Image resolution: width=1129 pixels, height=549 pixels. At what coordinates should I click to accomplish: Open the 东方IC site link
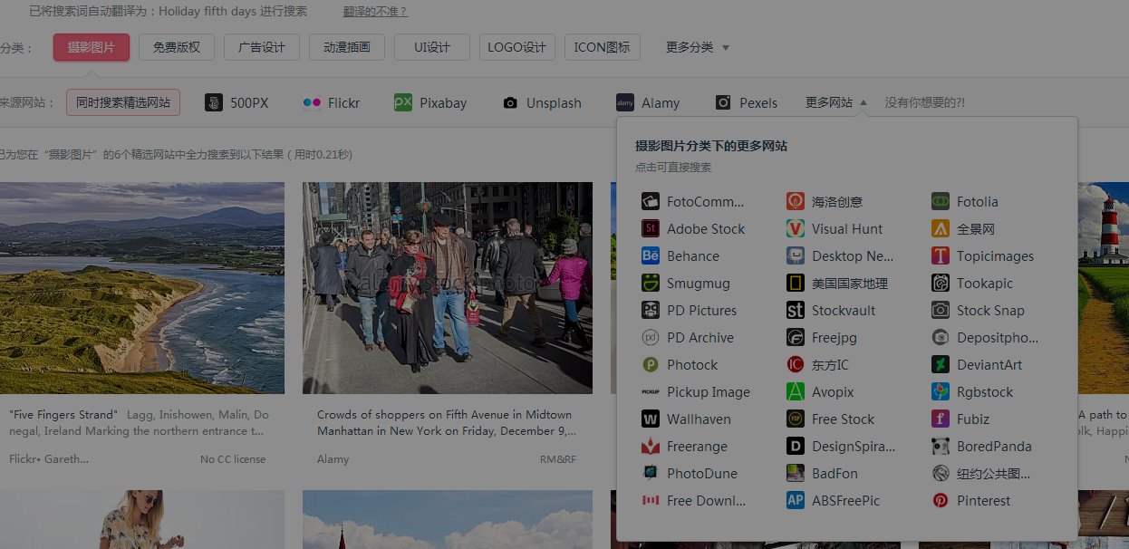tap(817, 364)
